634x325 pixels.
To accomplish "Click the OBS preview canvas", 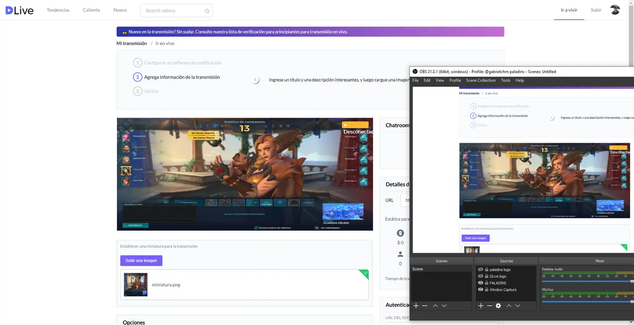I will tap(523, 170).
